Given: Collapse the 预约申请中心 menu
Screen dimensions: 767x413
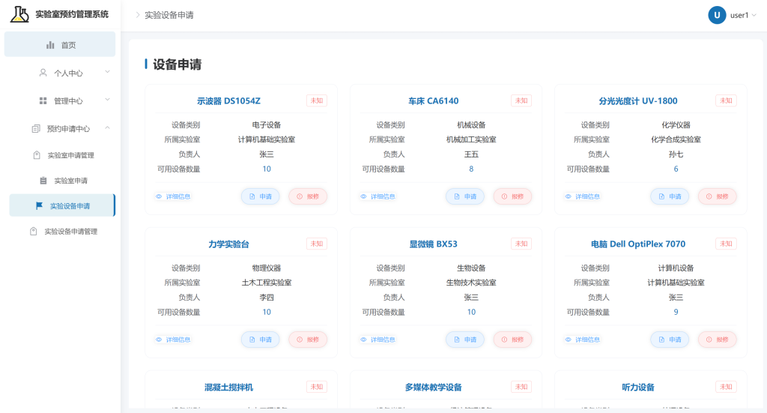Looking at the screenshot, I should point(60,128).
